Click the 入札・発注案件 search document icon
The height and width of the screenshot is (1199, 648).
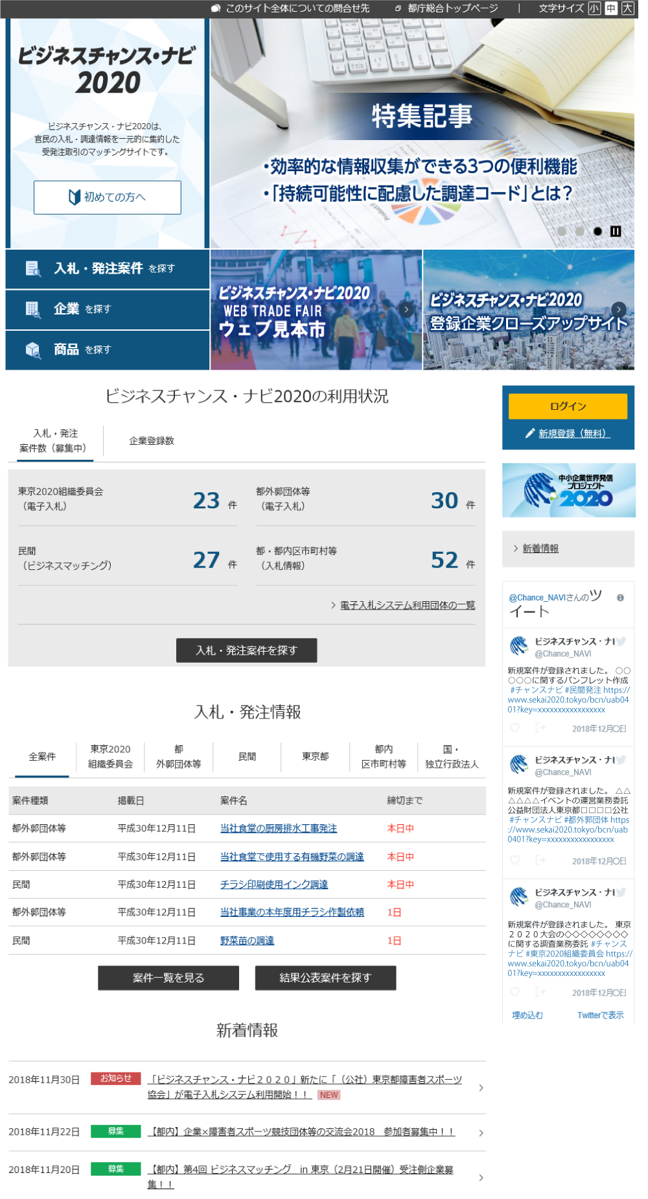pos(32,268)
